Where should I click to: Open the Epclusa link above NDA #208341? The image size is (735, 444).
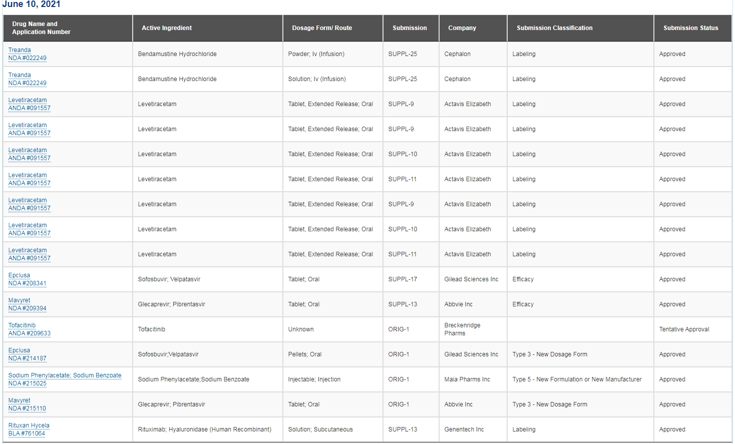click(x=19, y=275)
